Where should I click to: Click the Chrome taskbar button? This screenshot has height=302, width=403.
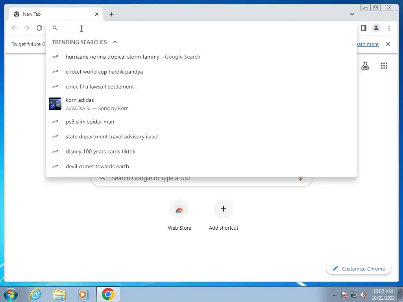[108, 294]
